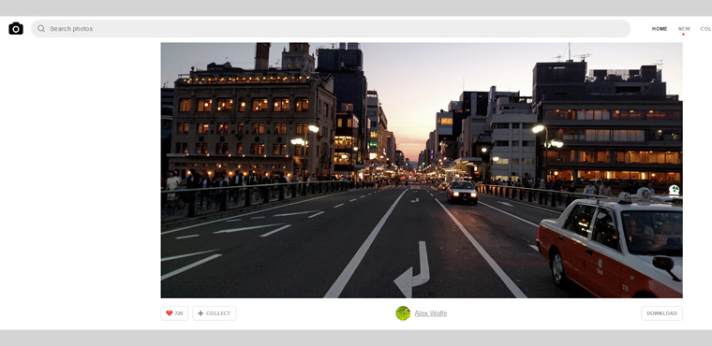Add the photo via COLLECT button
Screen dimensions: 712x346
coord(214,313)
